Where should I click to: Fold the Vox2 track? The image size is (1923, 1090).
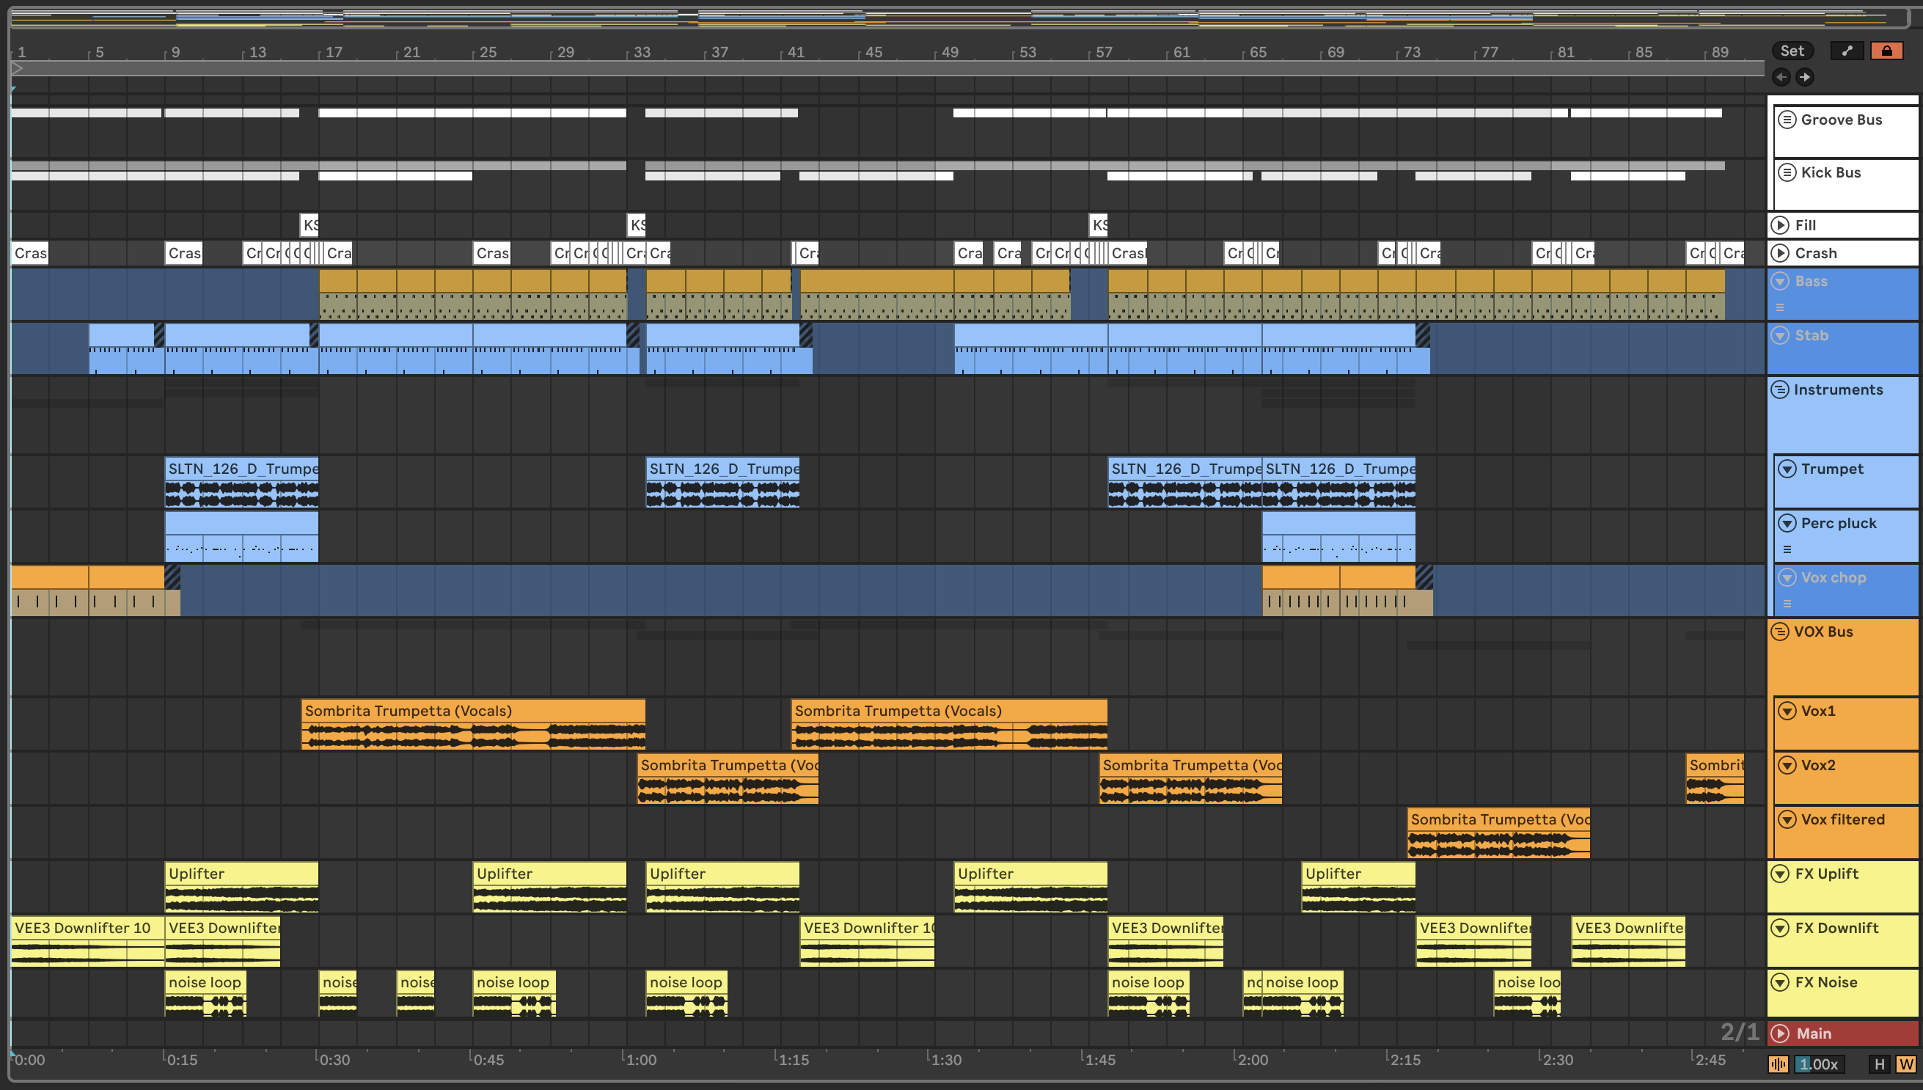point(1787,765)
